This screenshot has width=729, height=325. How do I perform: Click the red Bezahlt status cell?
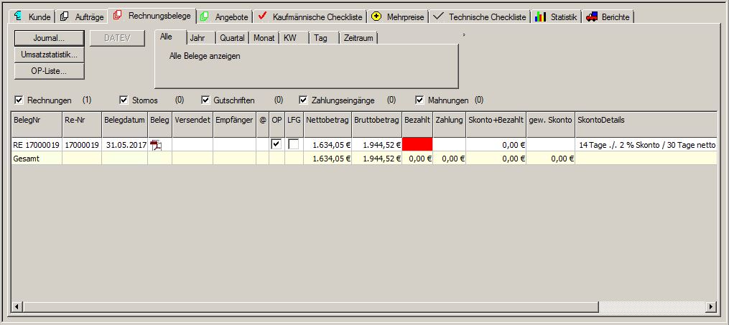tap(417, 144)
